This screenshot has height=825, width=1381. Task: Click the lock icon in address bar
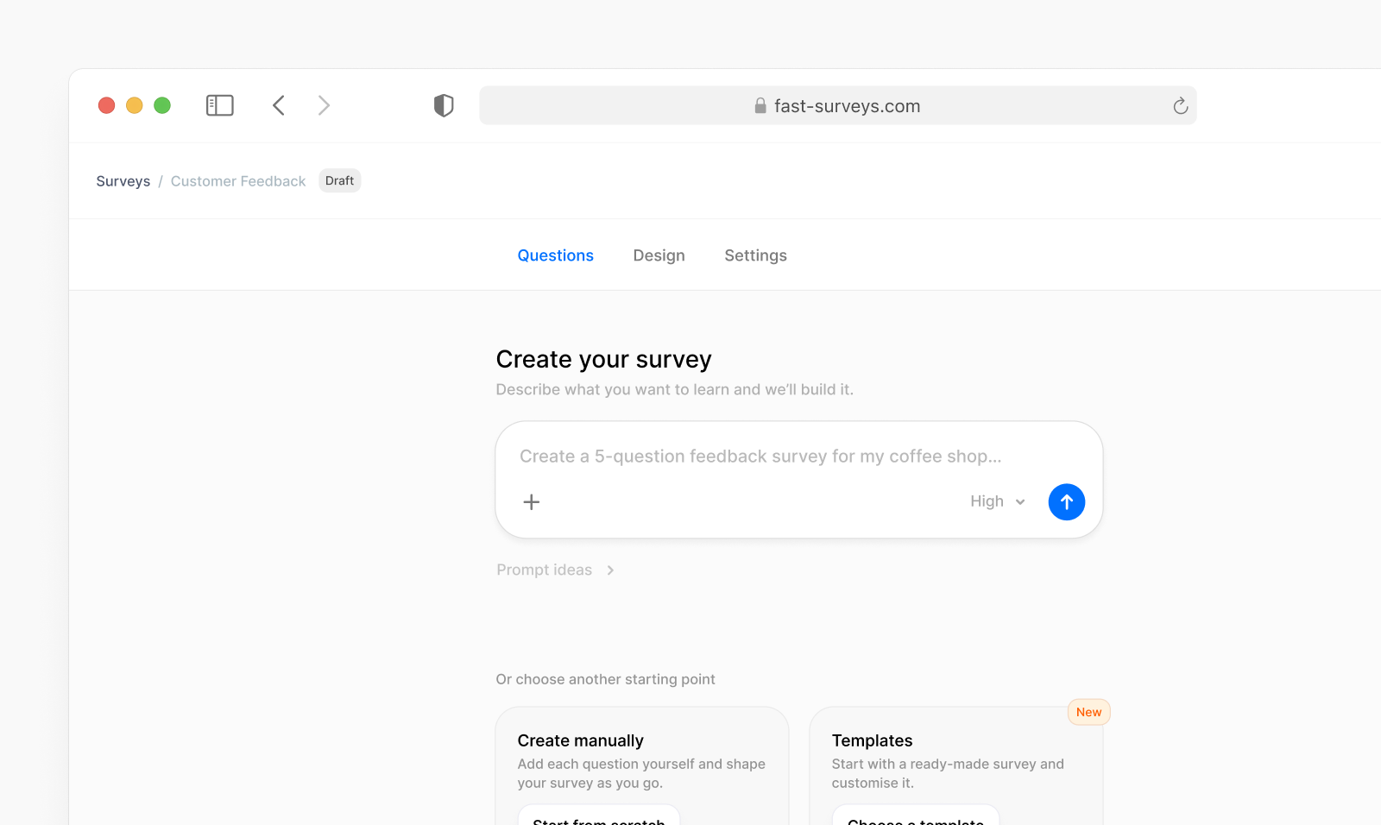[760, 105]
